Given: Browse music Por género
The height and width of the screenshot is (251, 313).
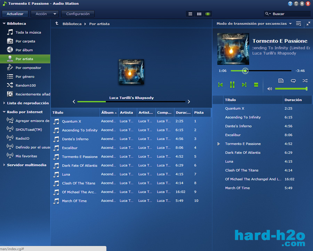Looking at the screenshot, I should (25, 77).
